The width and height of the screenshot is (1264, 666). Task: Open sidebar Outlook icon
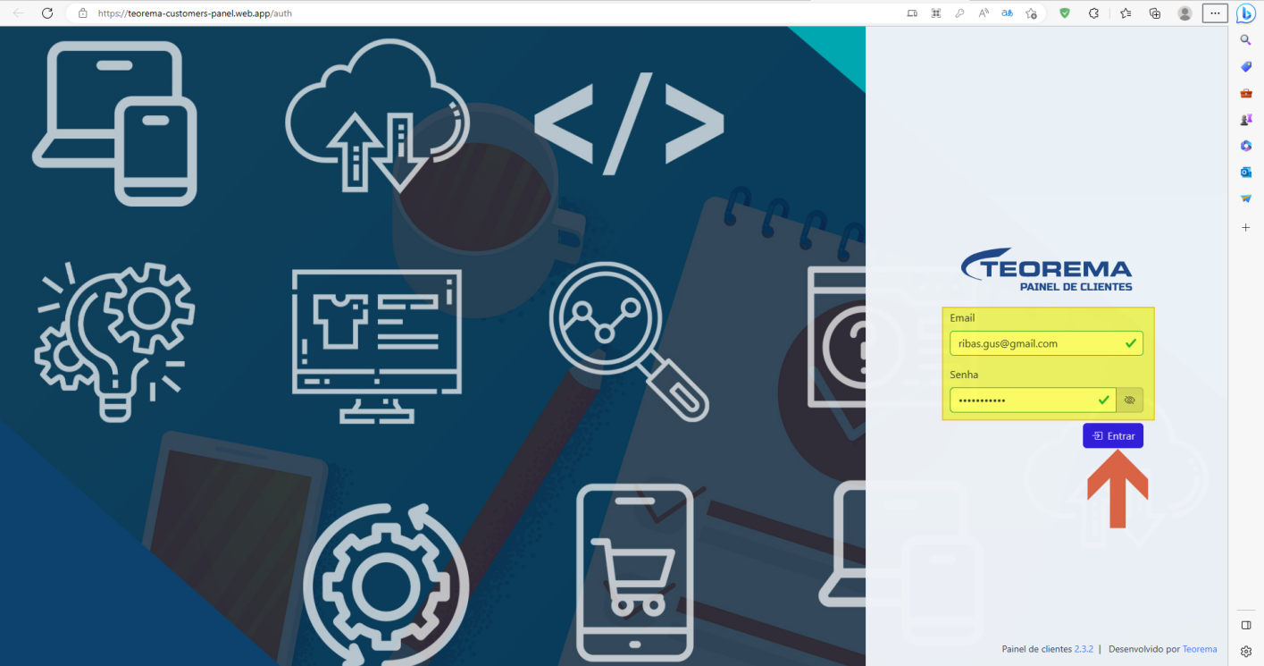pos(1246,172)
